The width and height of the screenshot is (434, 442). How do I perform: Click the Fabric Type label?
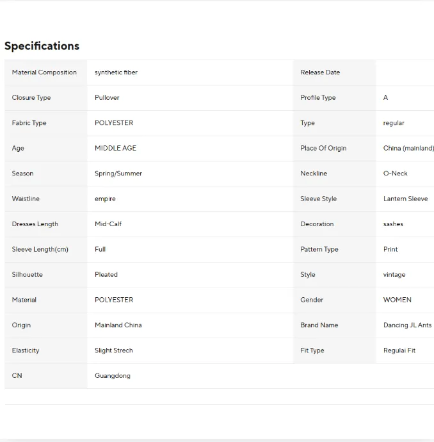[29, 123]
